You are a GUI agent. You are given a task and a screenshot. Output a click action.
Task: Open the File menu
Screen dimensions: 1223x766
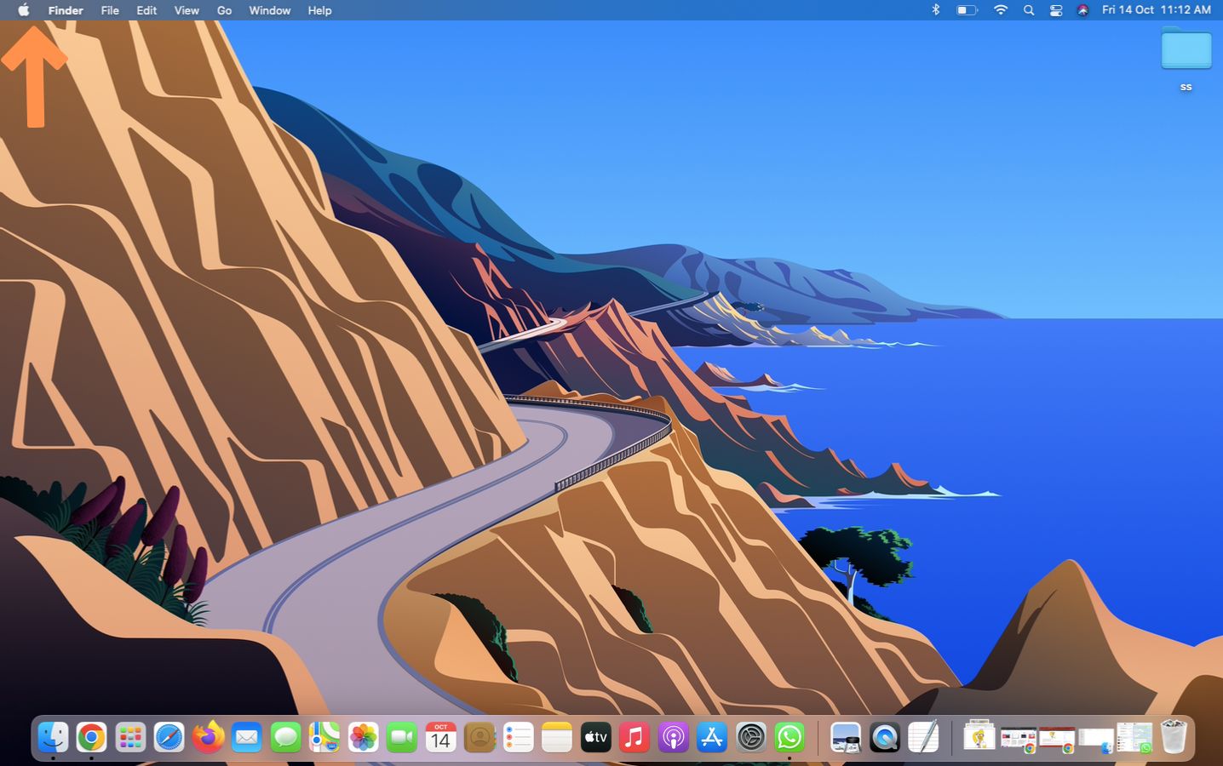(x=110, y=10)
